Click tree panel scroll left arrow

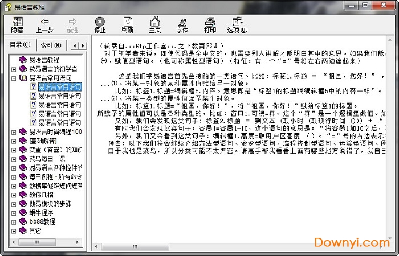pos(14,242)
